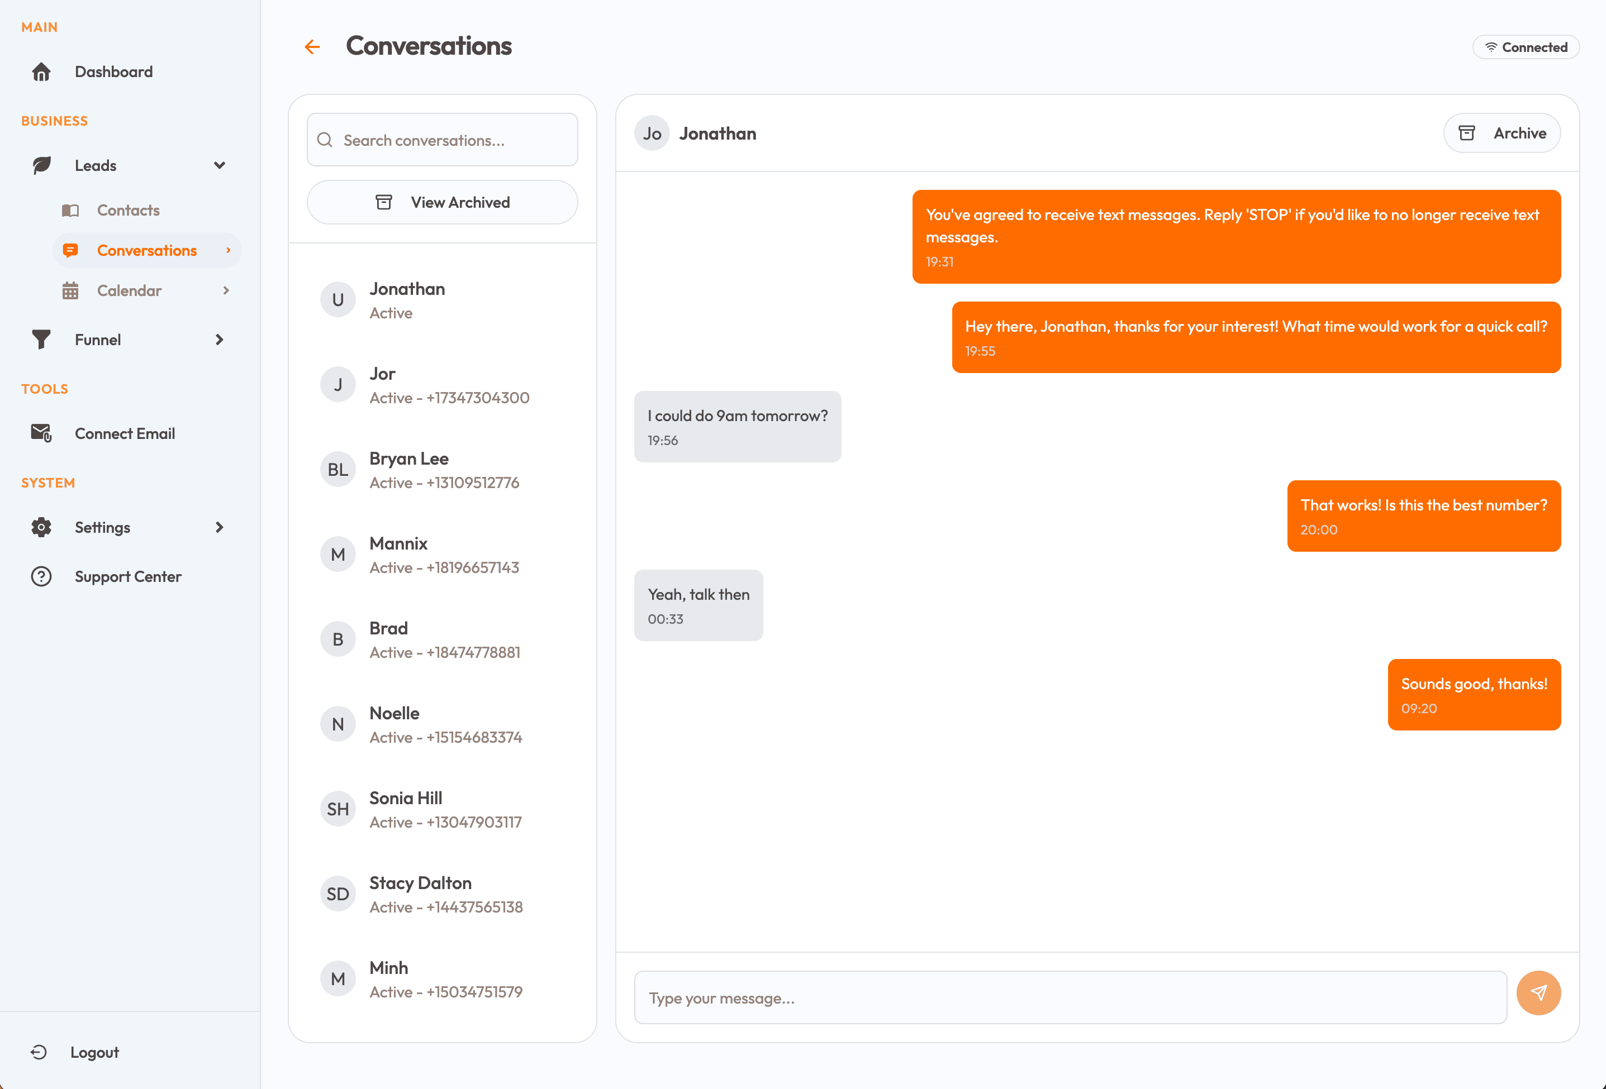This screenshot has height=1089, width=1606.
Task: Open the Contacts menu item
Action: tap(129, 211)
